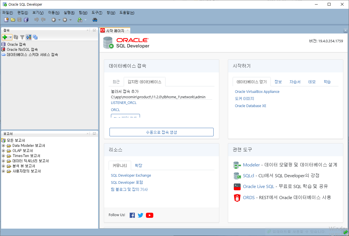The image size is (349, 236).
Task: Open the tab list dropdown at editor corner
Action: pyautogui.click(x=346, y=31)
